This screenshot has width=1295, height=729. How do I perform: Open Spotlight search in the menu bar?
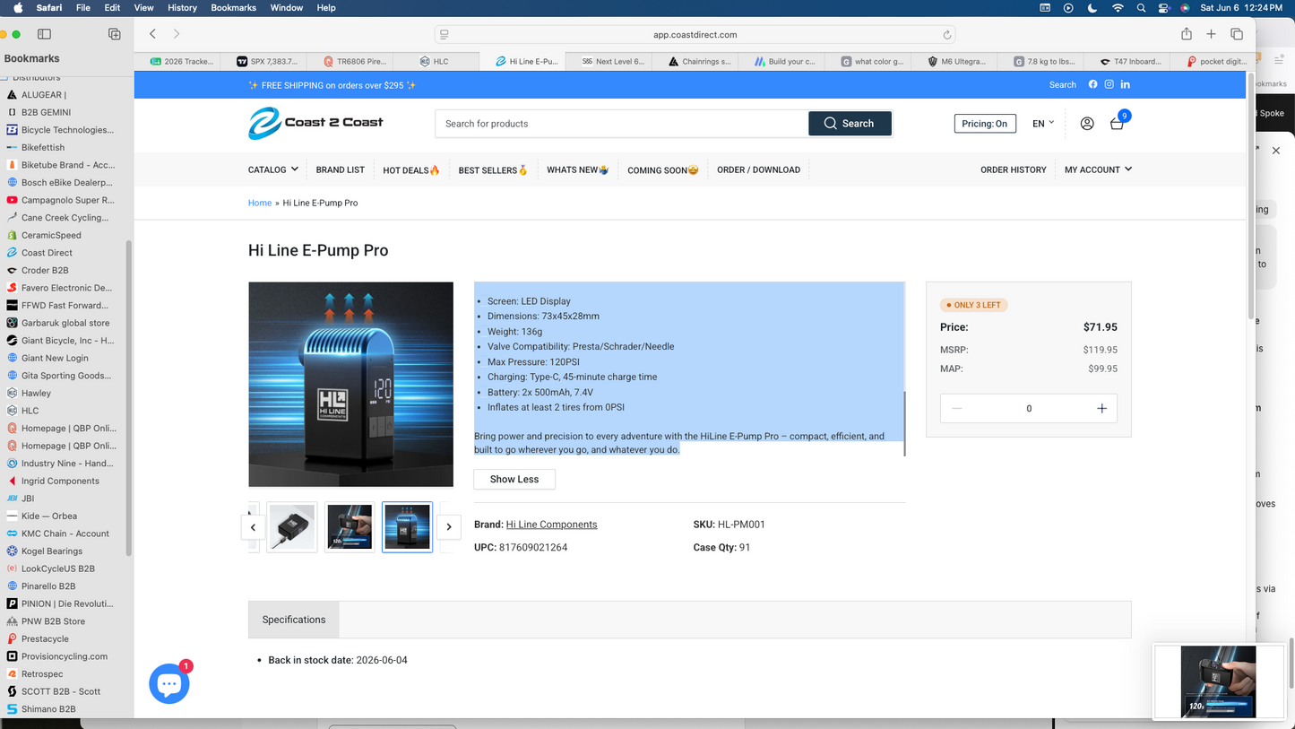[1141, 8]
